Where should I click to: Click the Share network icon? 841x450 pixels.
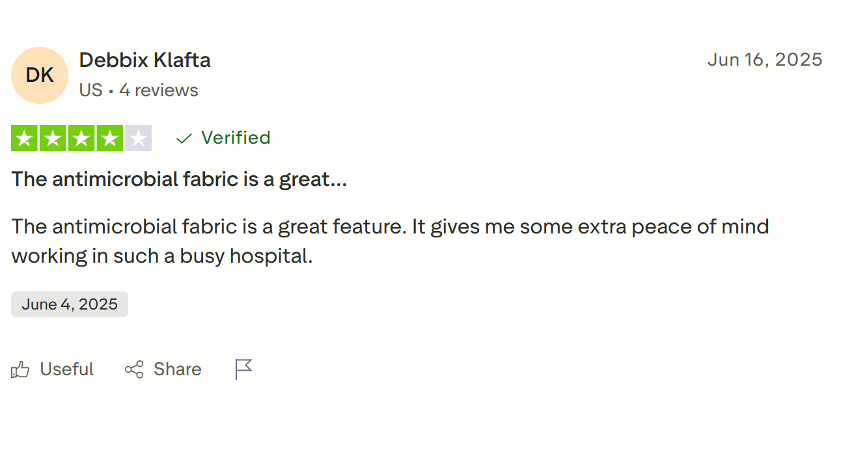pyautogui.click(x=134, y=370)
